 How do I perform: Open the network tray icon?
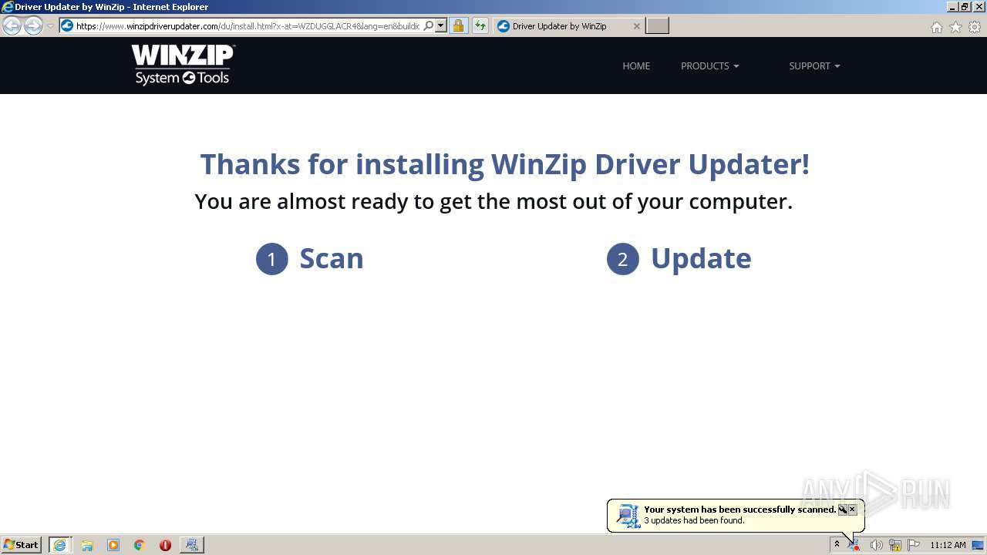pos(895,545)
